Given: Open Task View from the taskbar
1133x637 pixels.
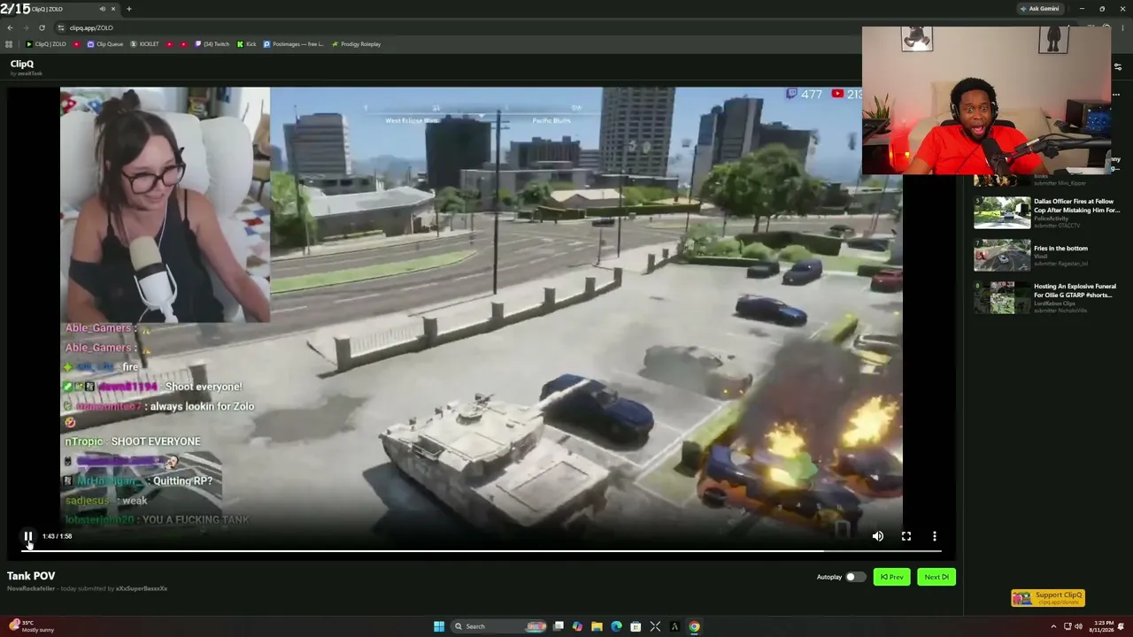Looking at the screenshot, I should (559, 626).
